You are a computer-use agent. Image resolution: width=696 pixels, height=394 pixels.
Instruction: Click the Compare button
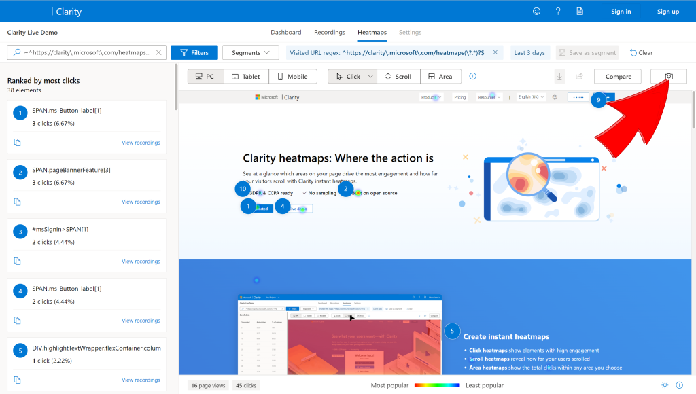pos(618,76)
